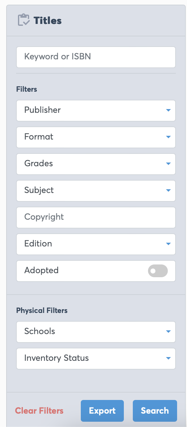
Task: Click the arrow icon in the Grades field
Action: pos(168,164)
